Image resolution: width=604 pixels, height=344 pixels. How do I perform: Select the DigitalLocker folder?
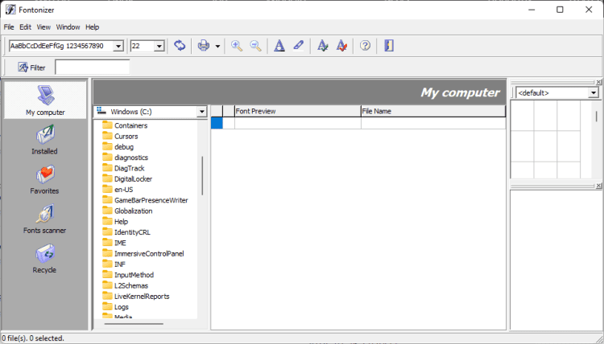pyautogui.click(x=133, y=179)
